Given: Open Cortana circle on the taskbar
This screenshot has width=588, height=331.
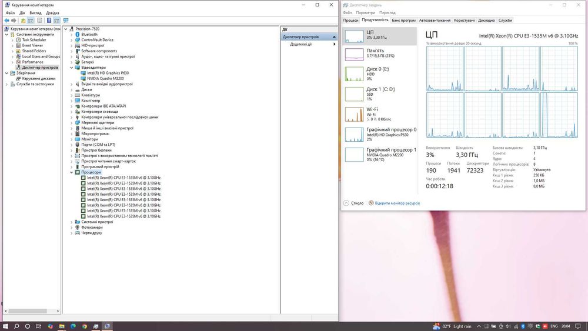Looking at the screenshot, I should pos(28,326).
